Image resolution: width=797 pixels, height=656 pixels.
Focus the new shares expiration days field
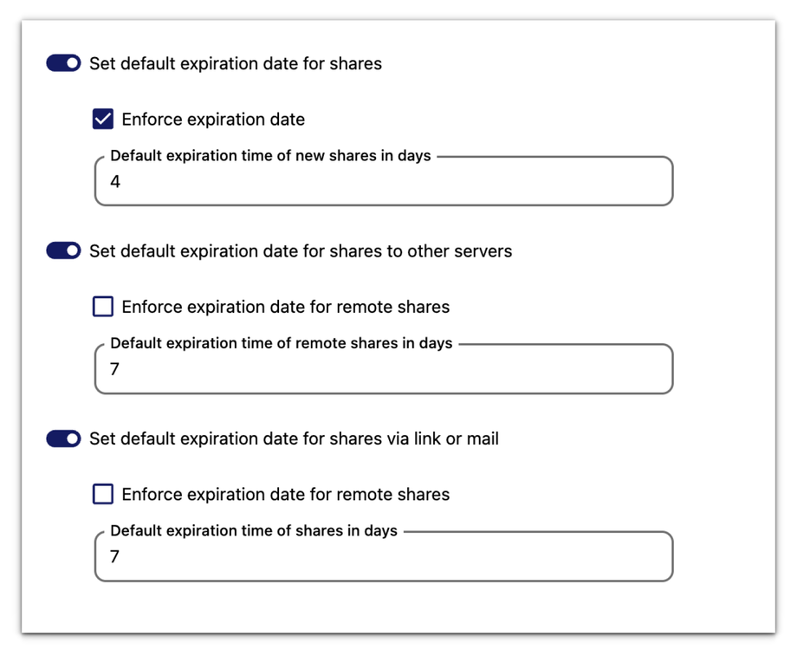[x=383, y=183]
